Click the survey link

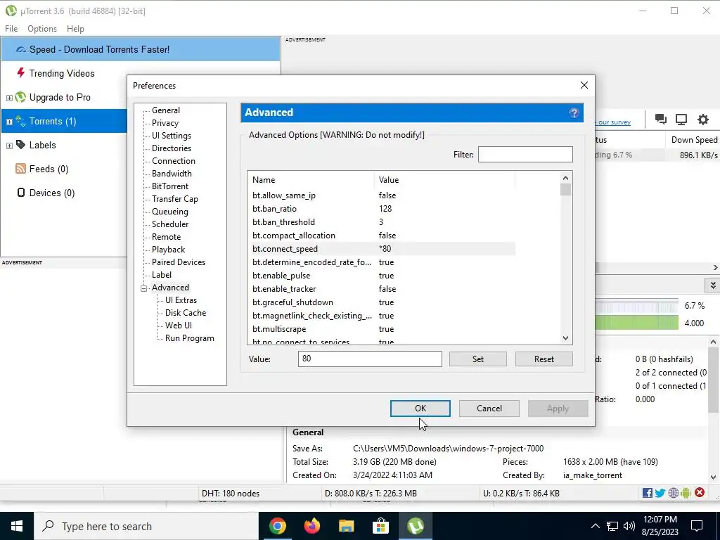(x=612, y=122)
